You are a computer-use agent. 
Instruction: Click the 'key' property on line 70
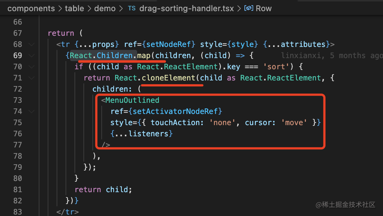tap(234, 67)
